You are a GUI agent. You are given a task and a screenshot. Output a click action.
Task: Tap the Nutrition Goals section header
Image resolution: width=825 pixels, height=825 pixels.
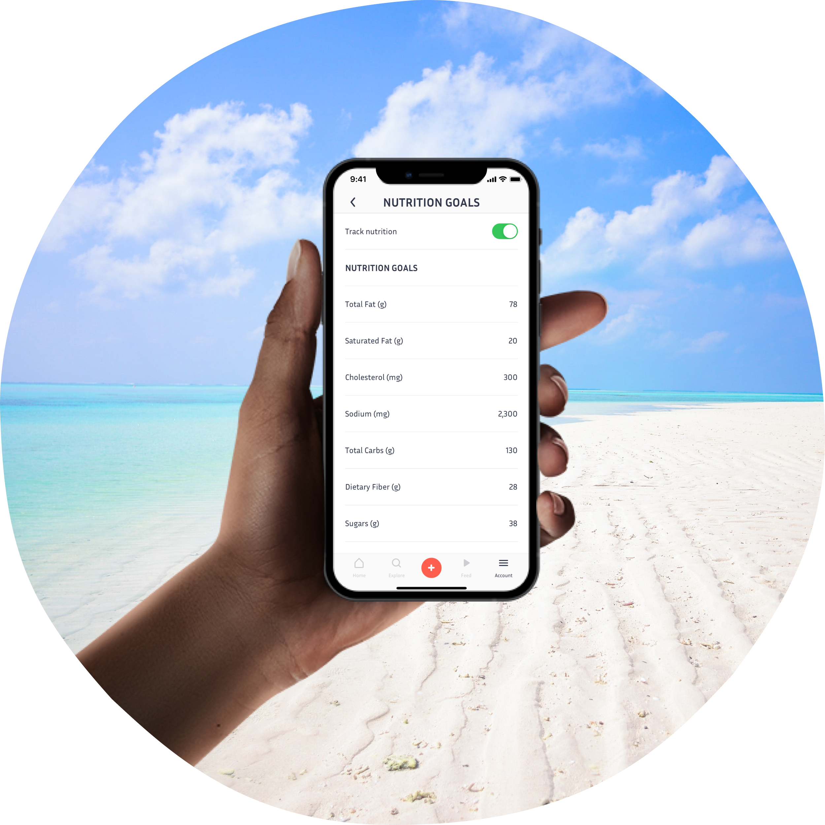[381, 269]
